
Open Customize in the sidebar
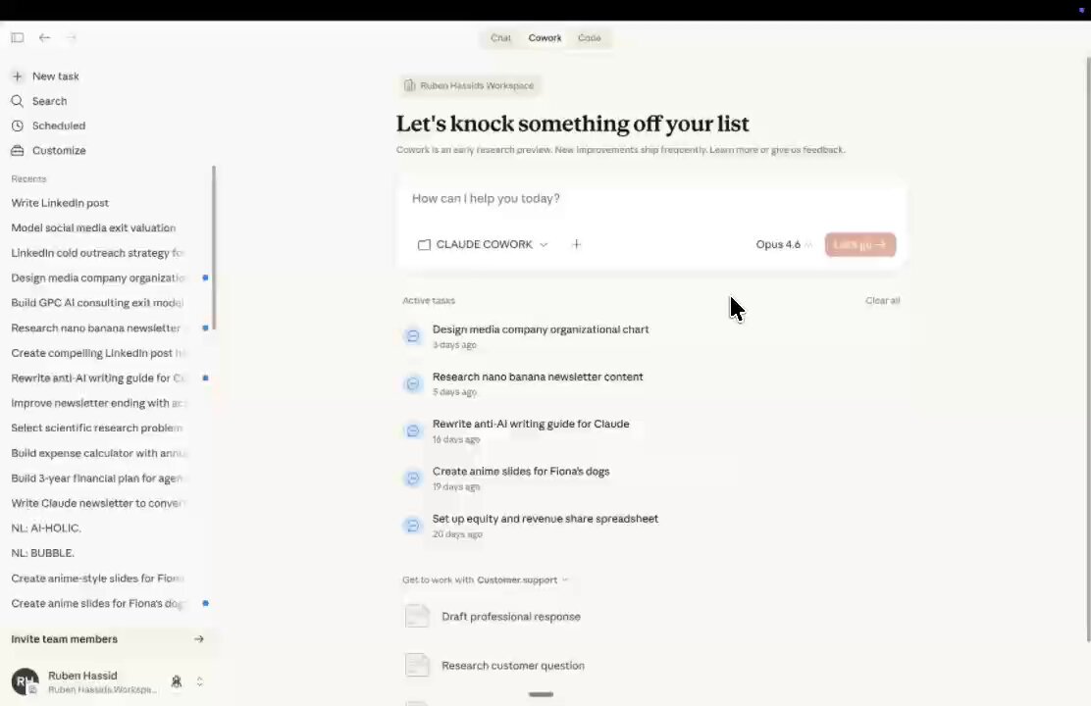(48, 150)
